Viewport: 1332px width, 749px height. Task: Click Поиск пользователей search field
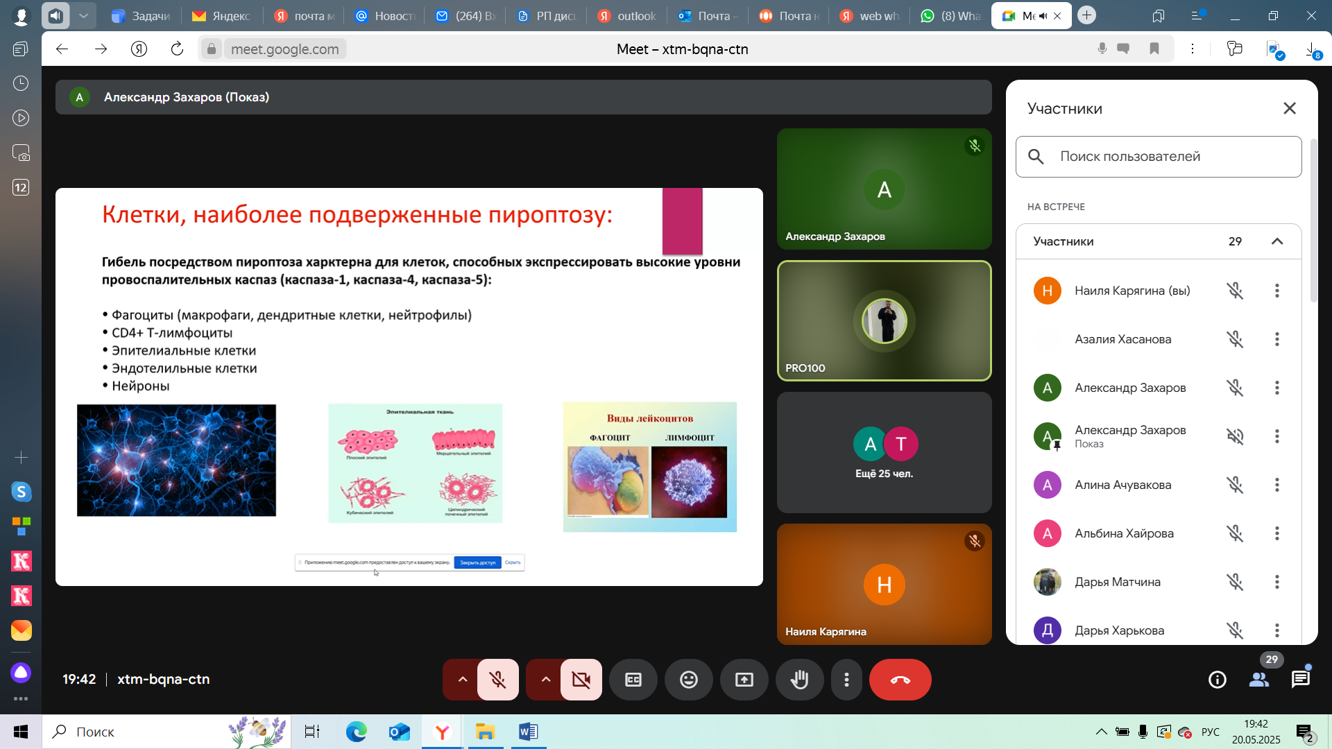point(1172,157)
